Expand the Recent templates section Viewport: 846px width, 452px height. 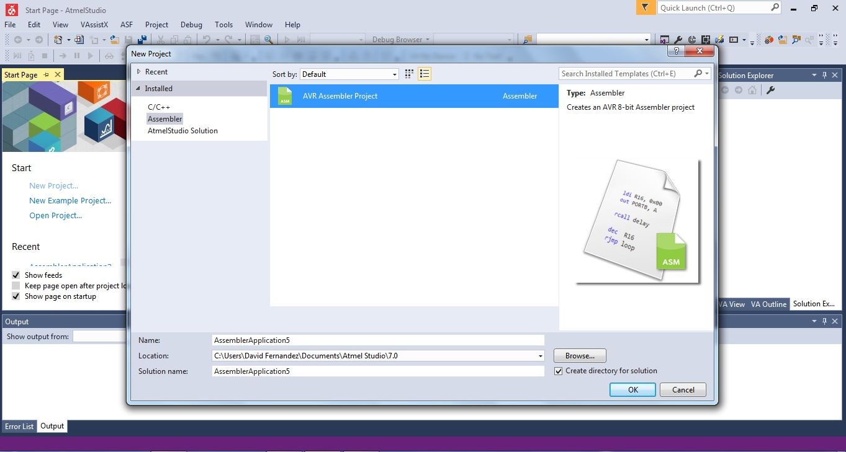[x=139, y=71]
